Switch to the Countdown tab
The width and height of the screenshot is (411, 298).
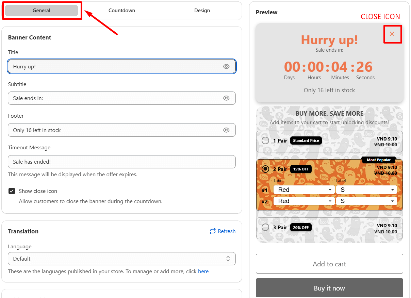(121, 11)
